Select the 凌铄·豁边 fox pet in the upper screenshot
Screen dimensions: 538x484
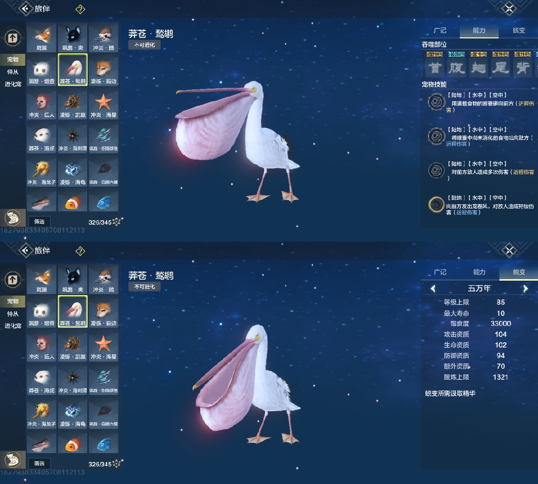click(104, 70)
